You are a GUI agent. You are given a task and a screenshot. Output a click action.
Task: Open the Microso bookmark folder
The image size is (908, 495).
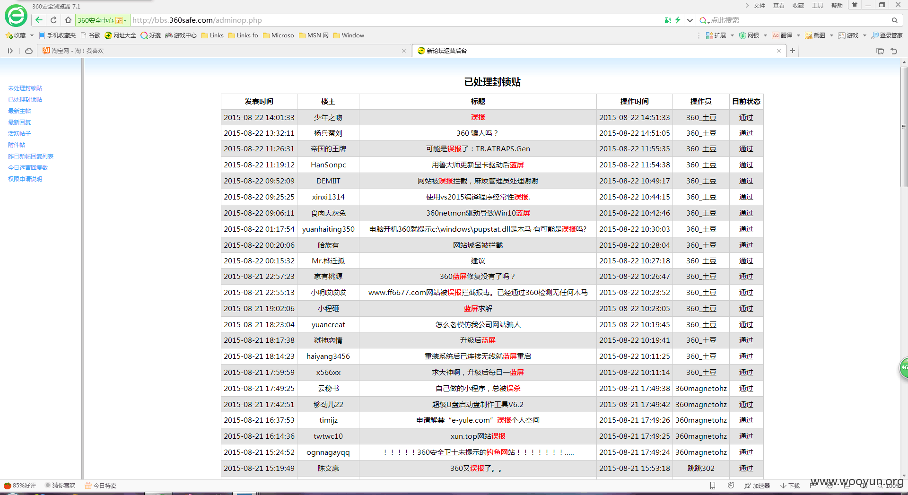pos(278,35)
